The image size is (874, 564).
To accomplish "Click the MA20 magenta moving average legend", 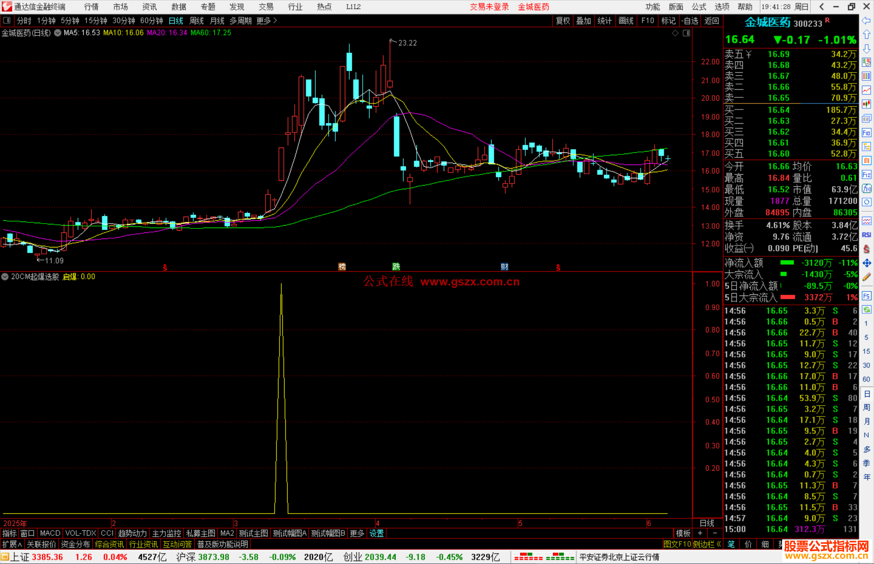I will [x=167, y=33].
